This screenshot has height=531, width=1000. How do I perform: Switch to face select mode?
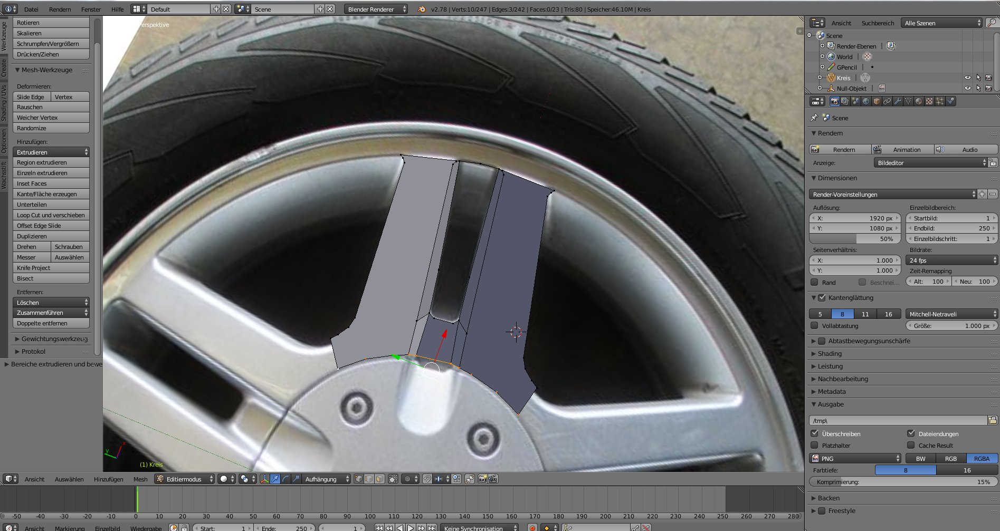(379, 479)
